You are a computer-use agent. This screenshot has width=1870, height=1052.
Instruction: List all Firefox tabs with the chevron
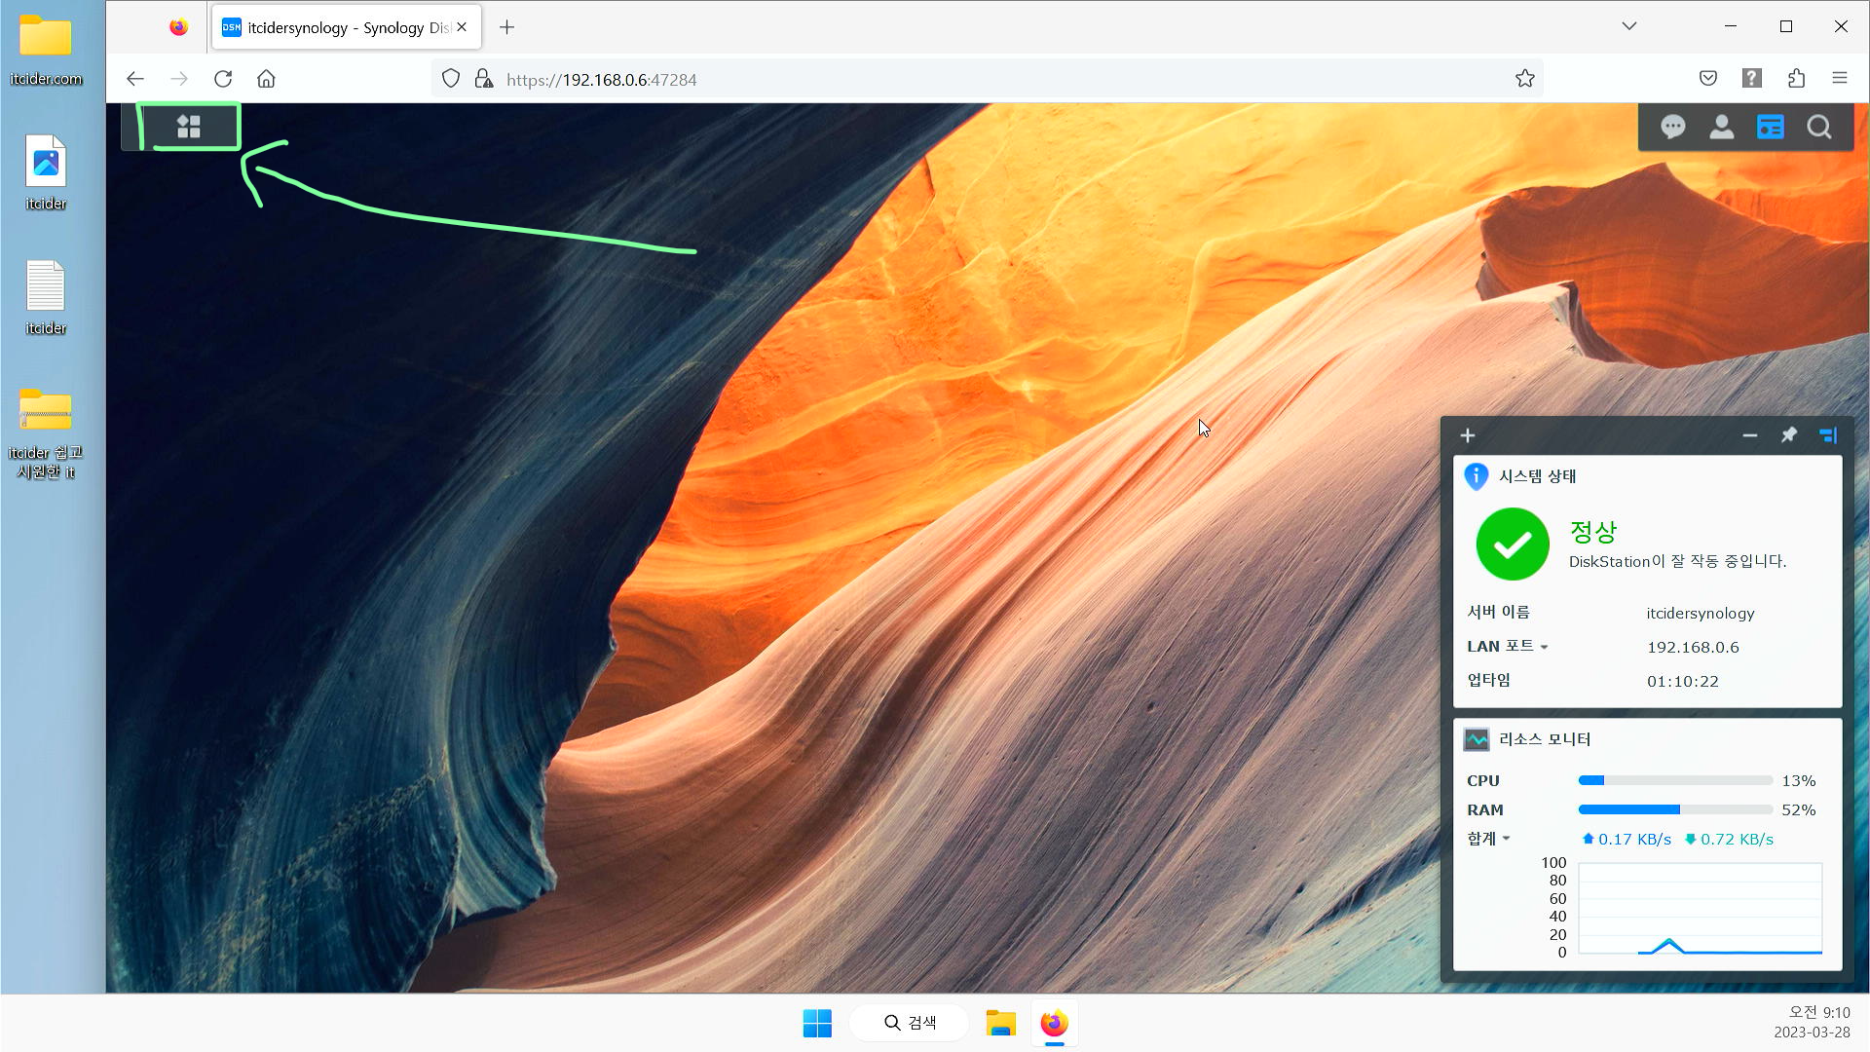1628,26
